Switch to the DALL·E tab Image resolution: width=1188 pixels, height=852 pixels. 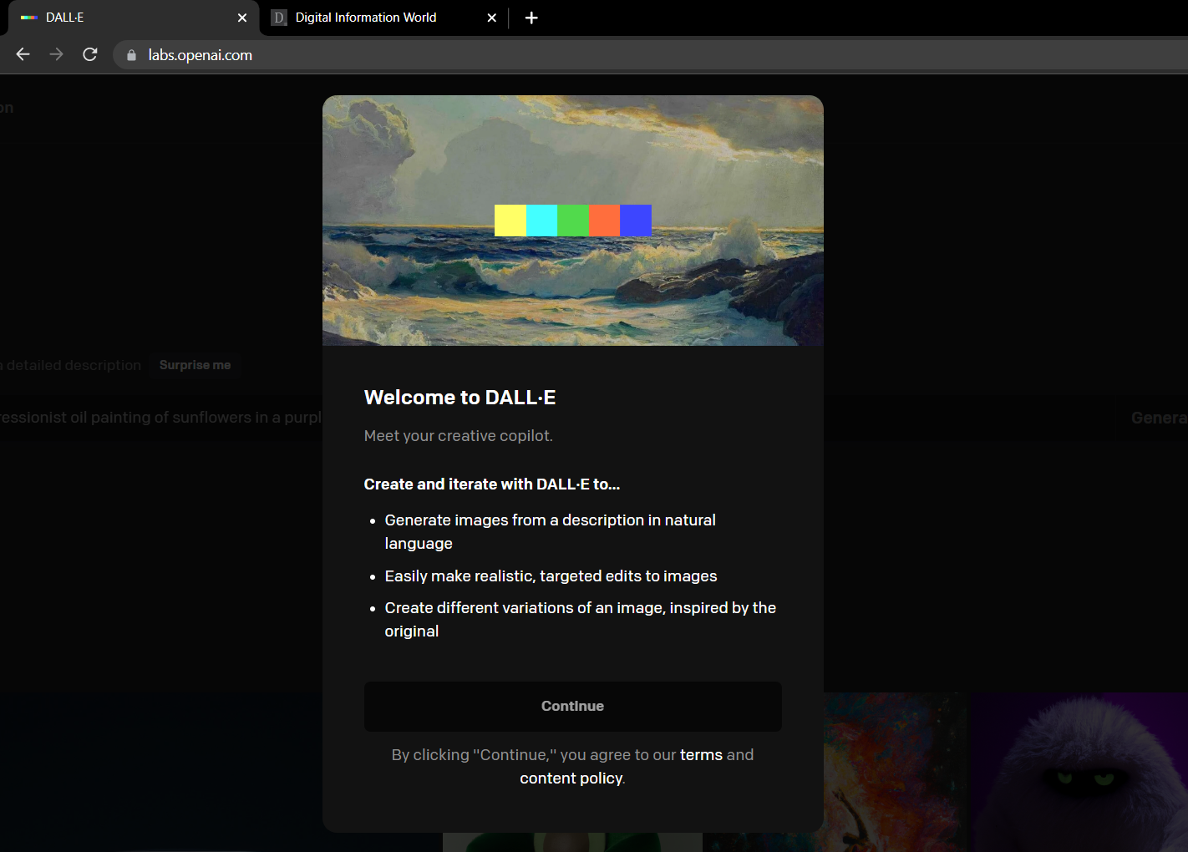(134, 18)
